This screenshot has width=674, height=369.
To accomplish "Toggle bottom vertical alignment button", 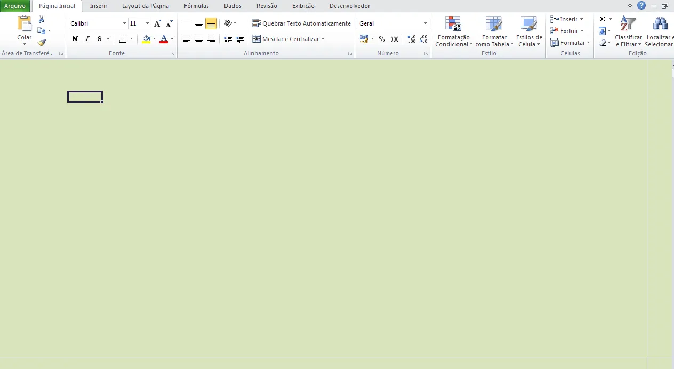I will (211, 23).
